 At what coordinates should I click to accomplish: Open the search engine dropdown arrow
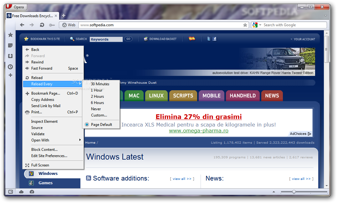pyautogui.click(x=260, y=25)
